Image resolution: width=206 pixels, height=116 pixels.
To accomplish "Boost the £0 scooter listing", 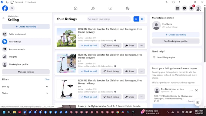I will tap(111, 97).
